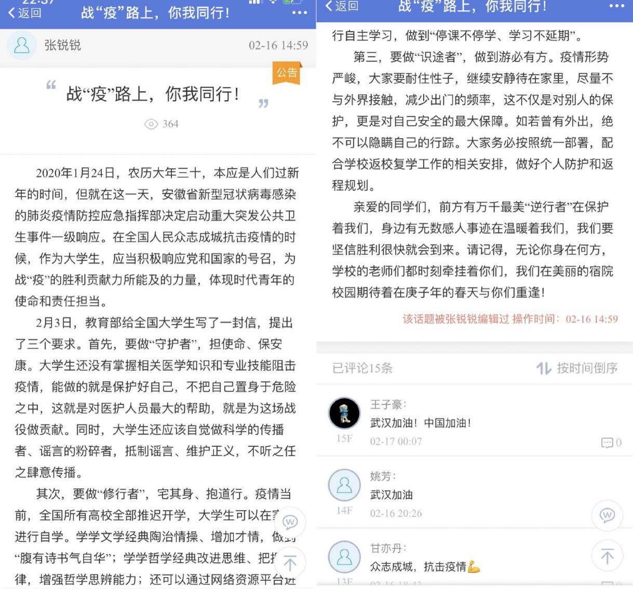Open 姚芳's profile avatar
This screenshot has width=633, height=589.
click(344, 485)
